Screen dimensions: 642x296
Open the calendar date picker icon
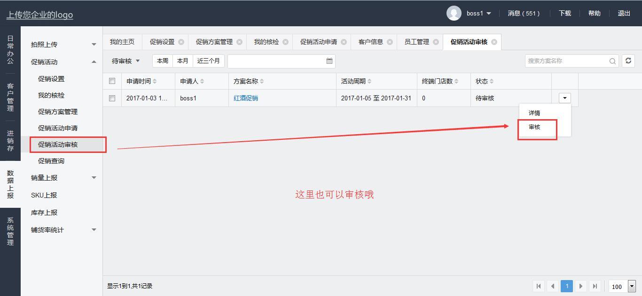coord(329,61)
